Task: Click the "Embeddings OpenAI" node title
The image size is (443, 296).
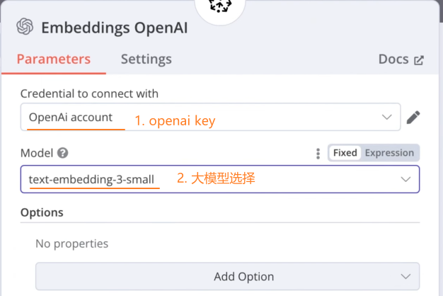Action: (x=114, y=28)
